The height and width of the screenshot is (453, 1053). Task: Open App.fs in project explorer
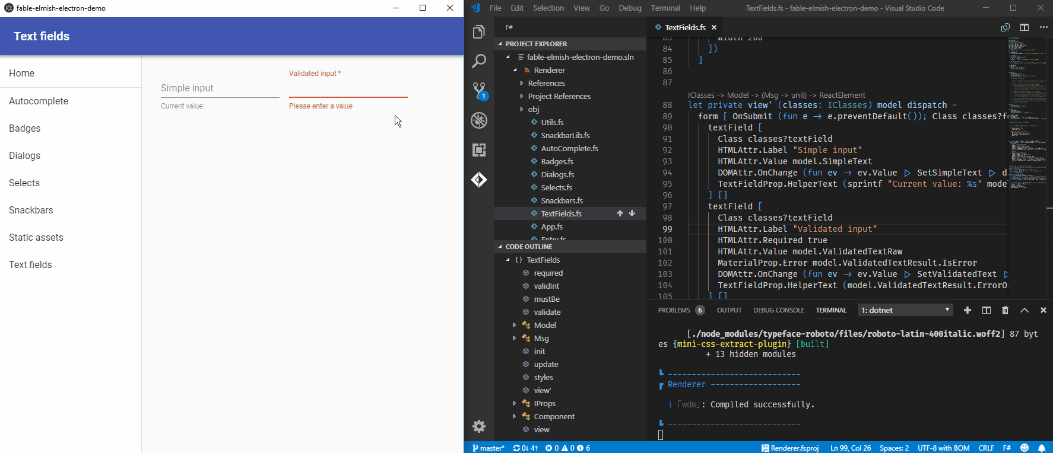point(551,226)
